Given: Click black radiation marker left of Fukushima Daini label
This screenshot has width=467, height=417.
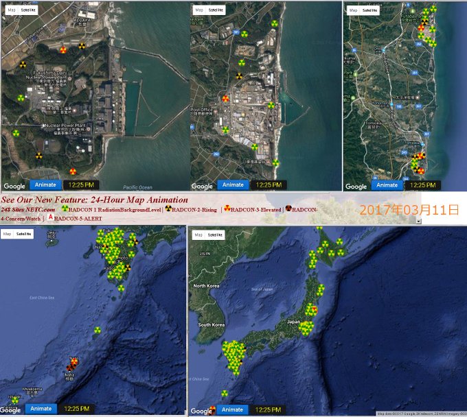Looking at the screenshot, I should pos(23,64).
